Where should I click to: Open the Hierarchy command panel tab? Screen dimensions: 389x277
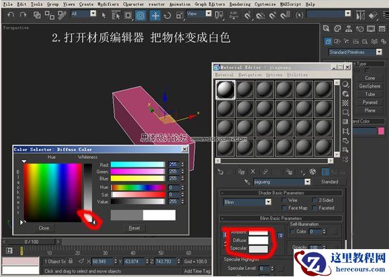tap(349, 29)
